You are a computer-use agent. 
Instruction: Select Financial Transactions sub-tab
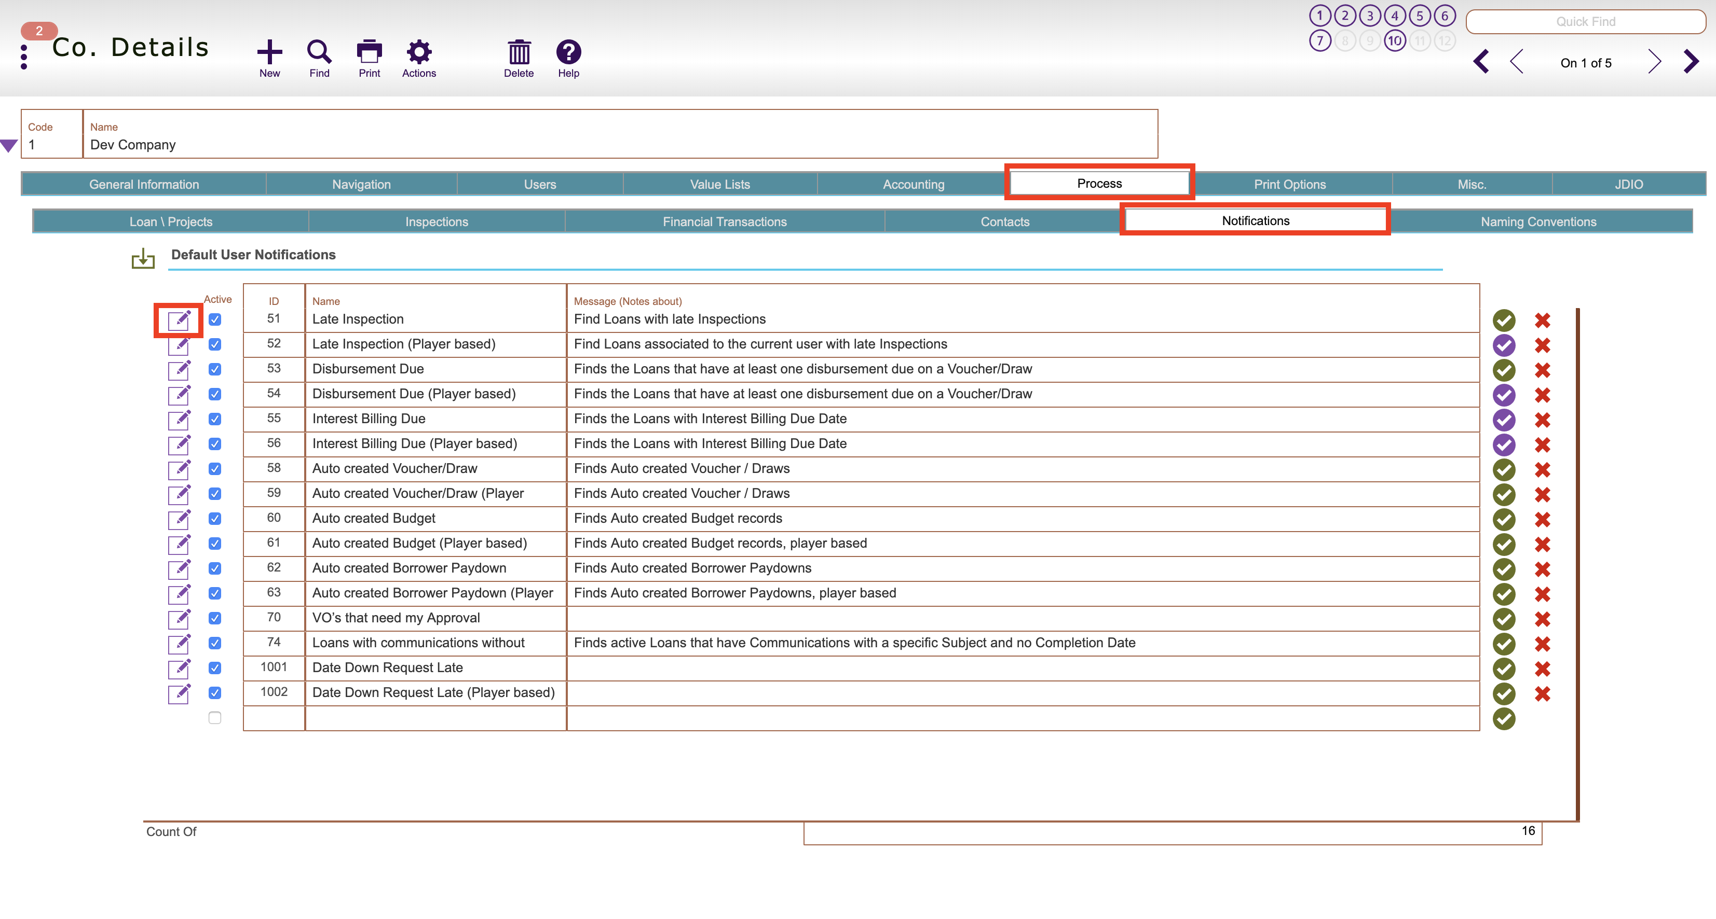[725, 221]
